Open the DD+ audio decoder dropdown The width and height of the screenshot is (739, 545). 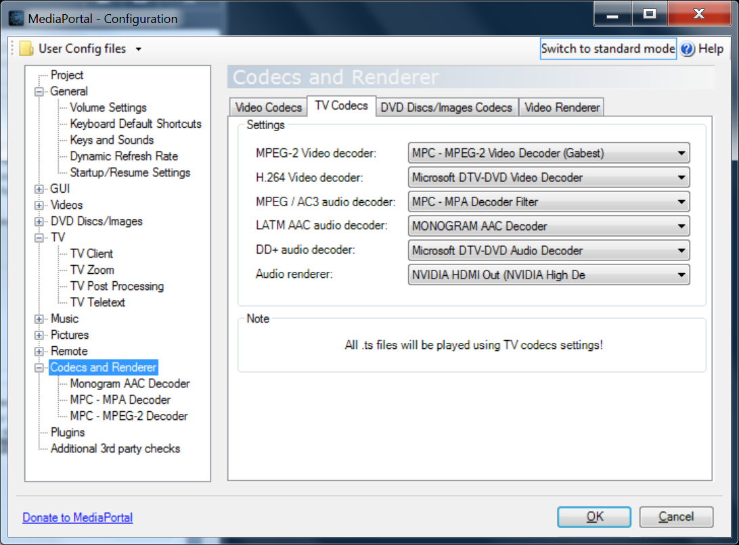[549, 251]
